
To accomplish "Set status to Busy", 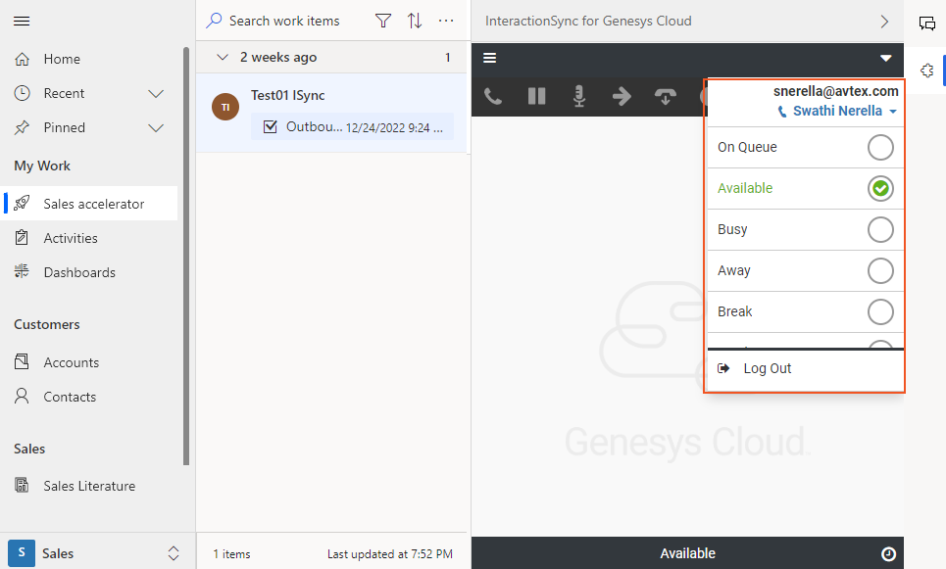I will pos(806,229).
